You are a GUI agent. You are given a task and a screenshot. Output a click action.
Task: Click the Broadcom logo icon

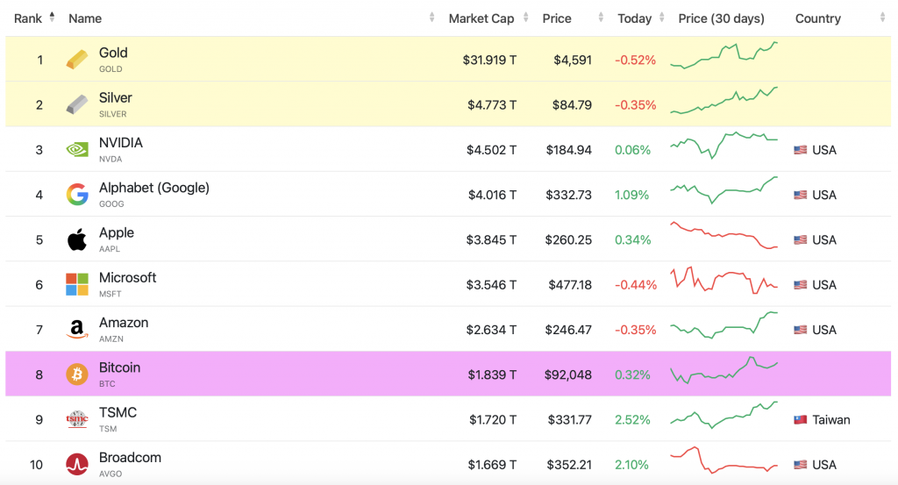(x=77, y=464)
